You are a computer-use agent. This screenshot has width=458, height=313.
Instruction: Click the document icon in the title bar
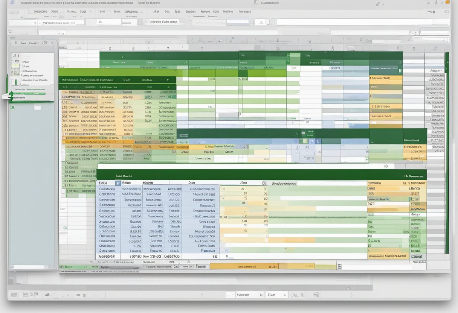pos(256,3)
